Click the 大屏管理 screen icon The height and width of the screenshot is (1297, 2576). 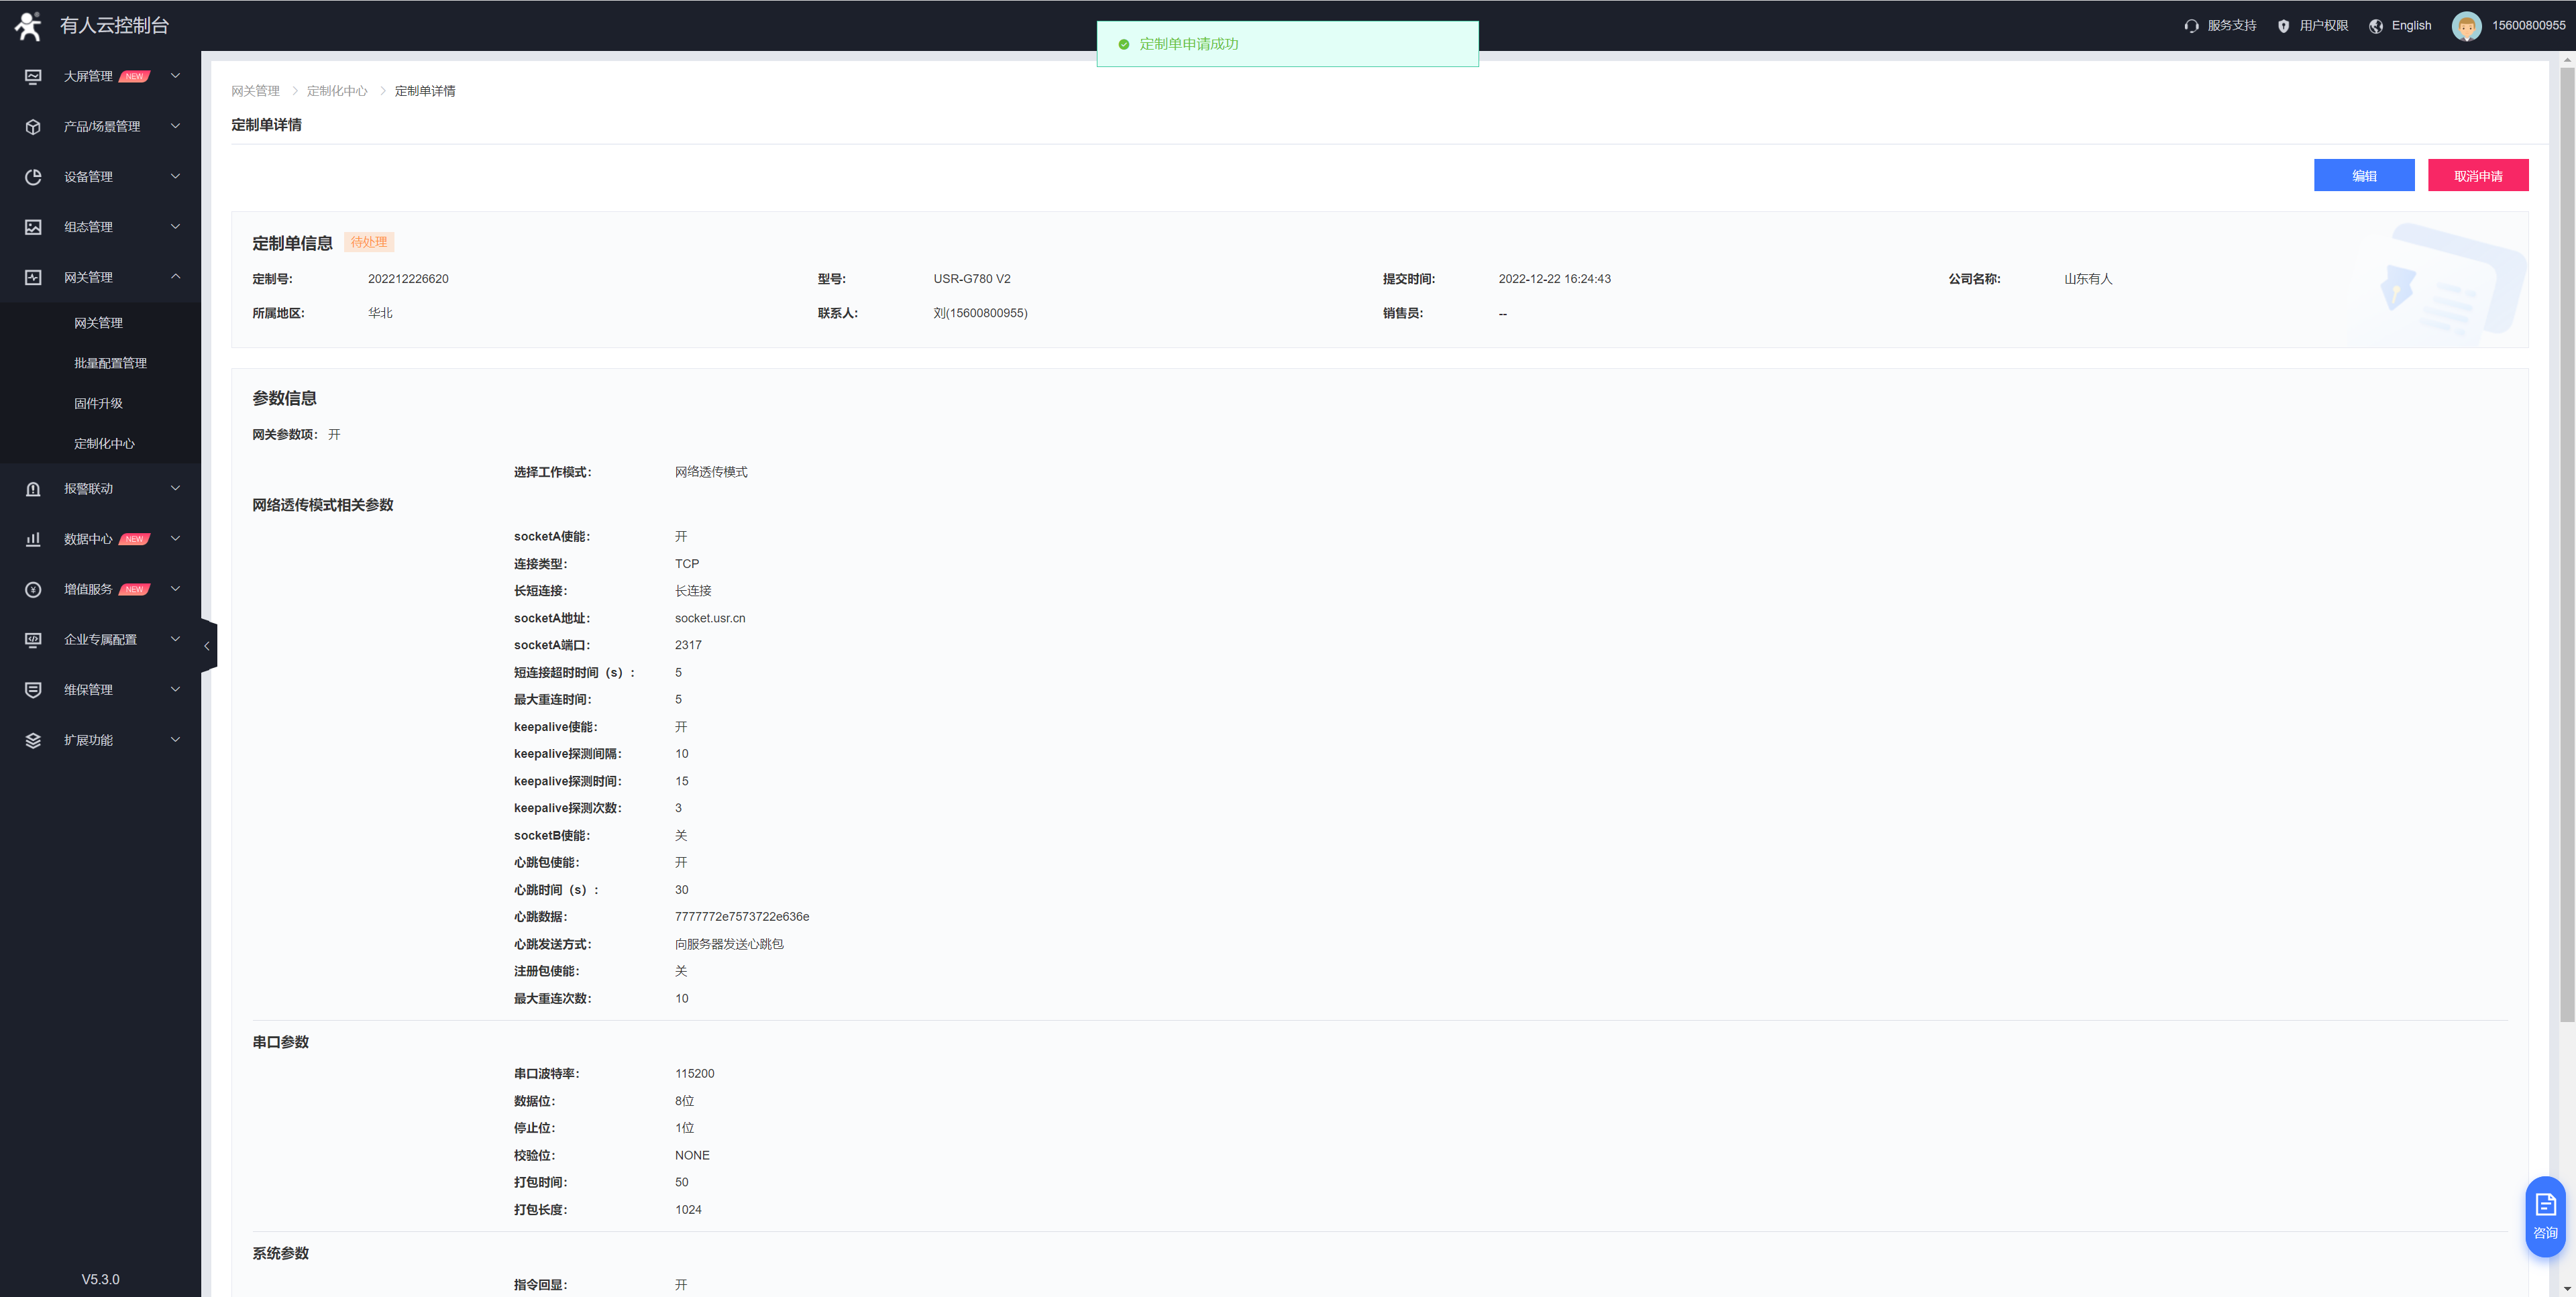[x=33, y=76]
